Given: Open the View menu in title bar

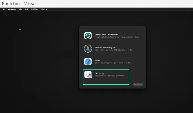Looking at the screenshot, I should (x=29, y=4).
